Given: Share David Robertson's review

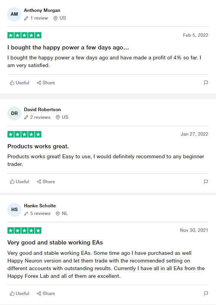Looking at the screenshot, I should (46, 182).
